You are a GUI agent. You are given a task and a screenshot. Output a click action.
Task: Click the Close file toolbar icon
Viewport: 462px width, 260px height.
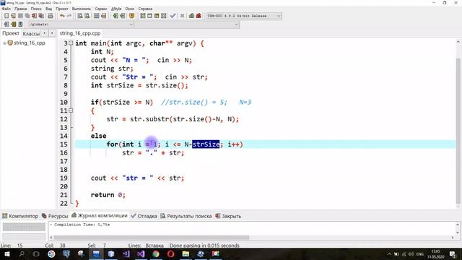tap(35, 16)
